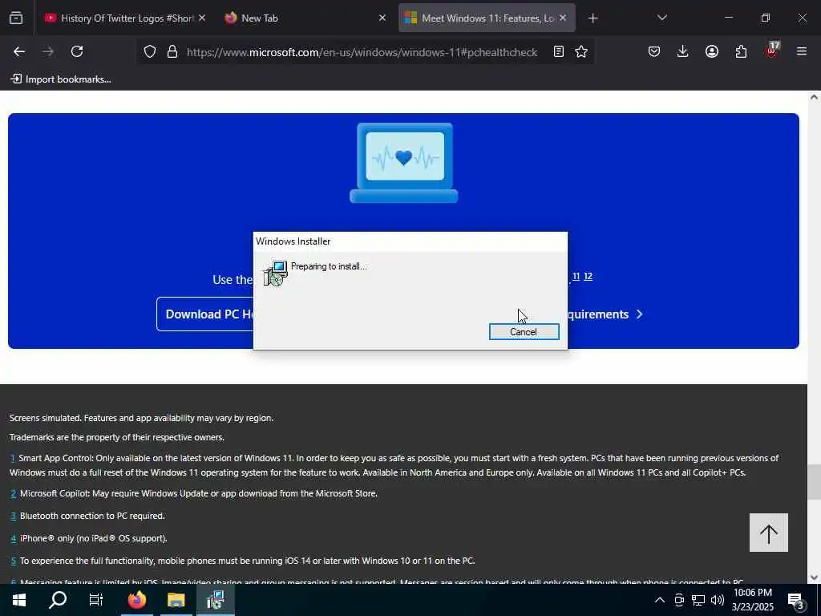Follow footnote link 12

point(588,276)
